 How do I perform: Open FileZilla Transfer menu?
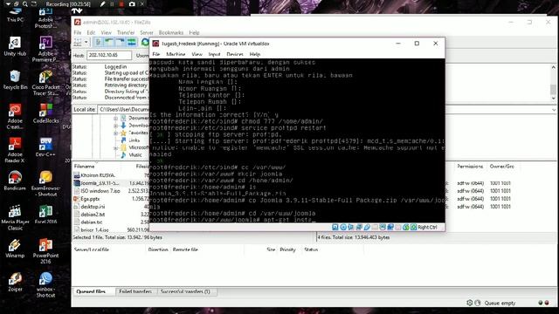pos(126,33)
